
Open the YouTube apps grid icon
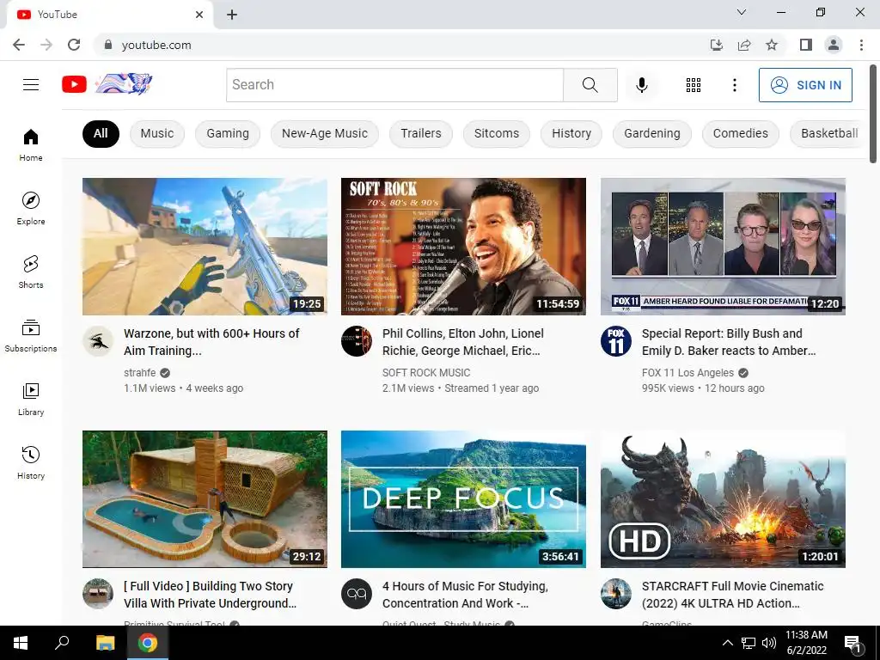(694, 85)
